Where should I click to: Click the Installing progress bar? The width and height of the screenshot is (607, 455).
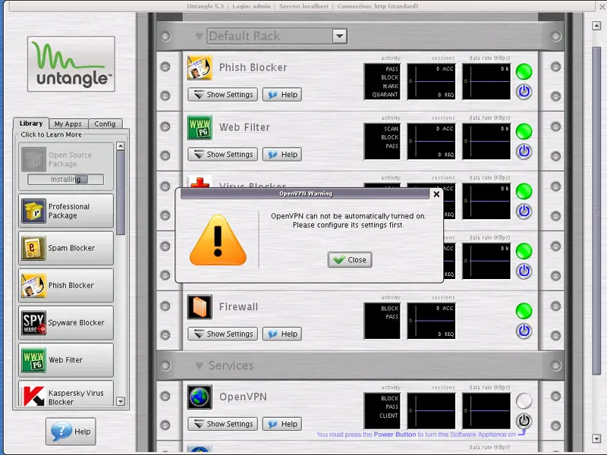coord(66,180)
